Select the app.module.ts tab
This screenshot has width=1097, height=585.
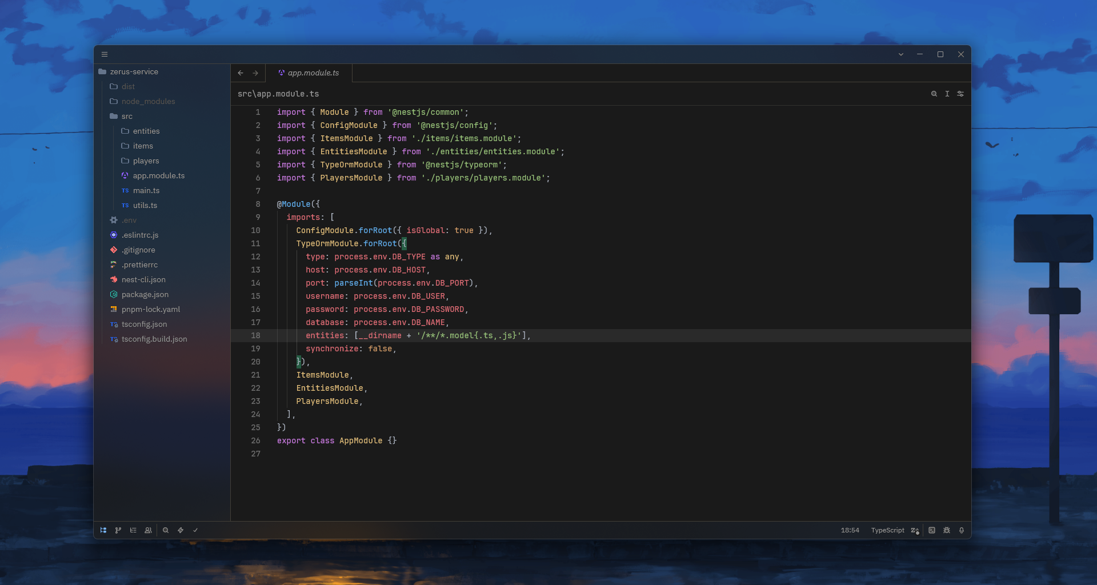tap(309, 73)
